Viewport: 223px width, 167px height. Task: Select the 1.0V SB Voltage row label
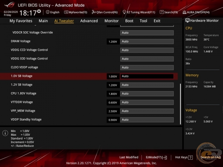(22, 76)
